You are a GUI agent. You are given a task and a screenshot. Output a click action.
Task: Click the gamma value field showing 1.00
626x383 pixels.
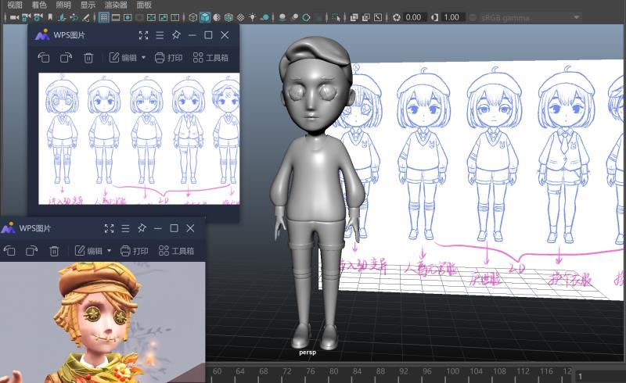pos(452,17)
